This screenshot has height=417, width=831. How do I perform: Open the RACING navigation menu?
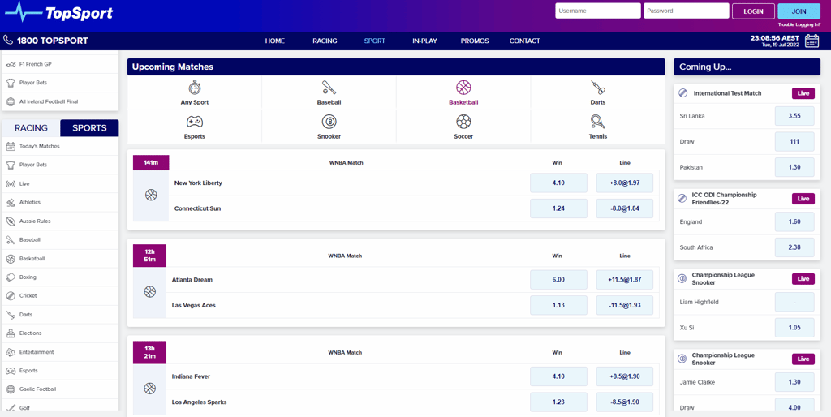point(325,41)
